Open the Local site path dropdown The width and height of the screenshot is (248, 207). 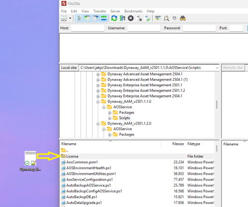pos(217,68)
